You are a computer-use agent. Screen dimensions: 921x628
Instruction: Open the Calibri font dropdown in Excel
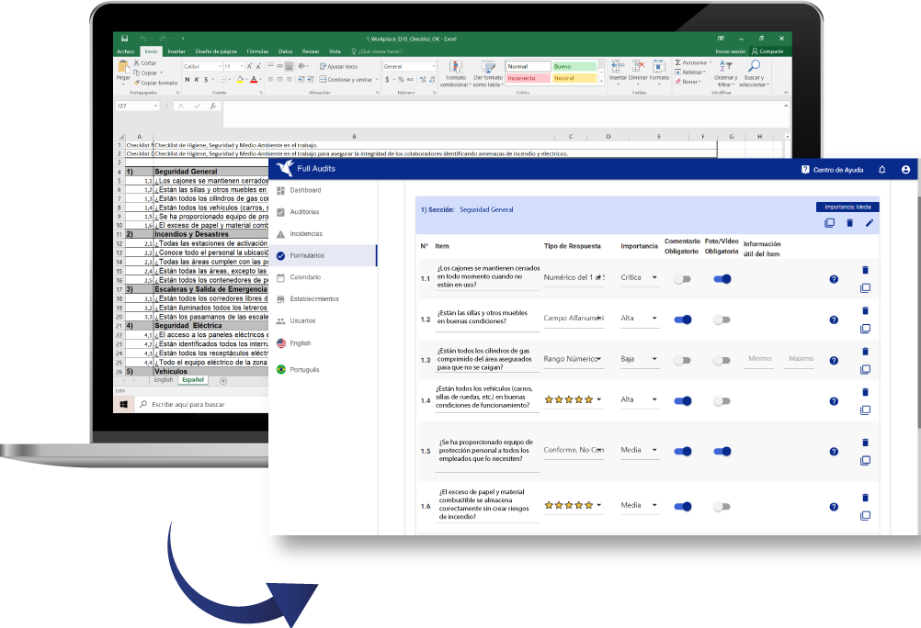(202, 66)
